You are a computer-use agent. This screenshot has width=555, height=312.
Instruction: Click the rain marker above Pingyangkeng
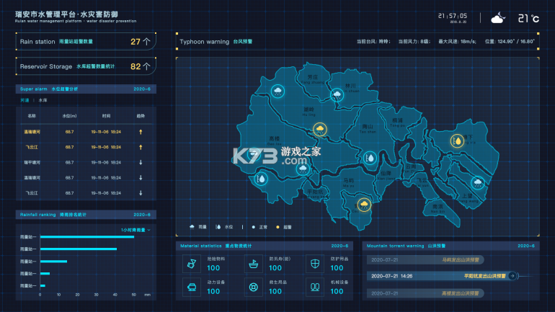pos(303,169)
